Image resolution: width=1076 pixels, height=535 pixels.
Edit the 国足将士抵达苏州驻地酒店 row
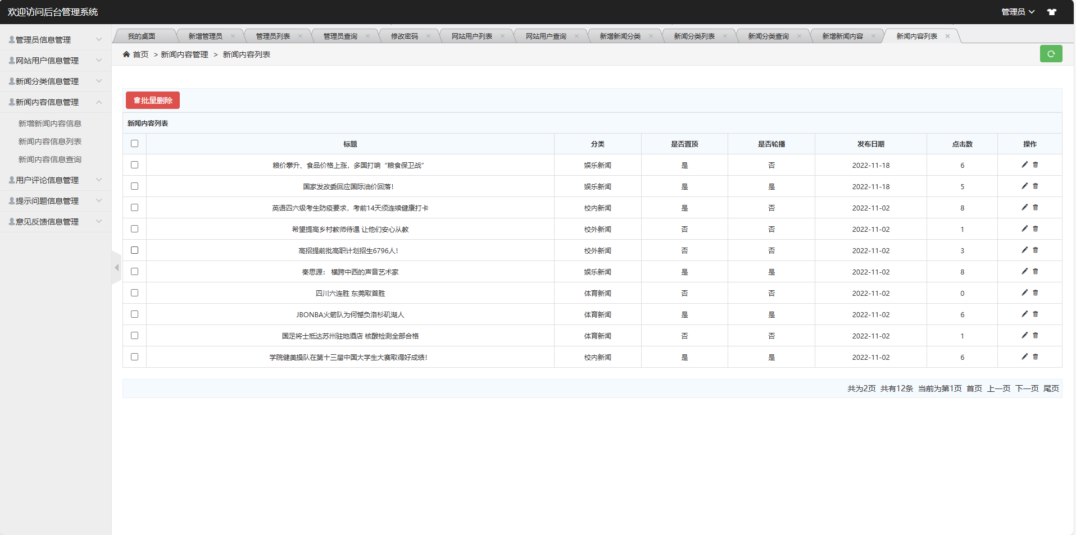click(x=1024, y=335)
